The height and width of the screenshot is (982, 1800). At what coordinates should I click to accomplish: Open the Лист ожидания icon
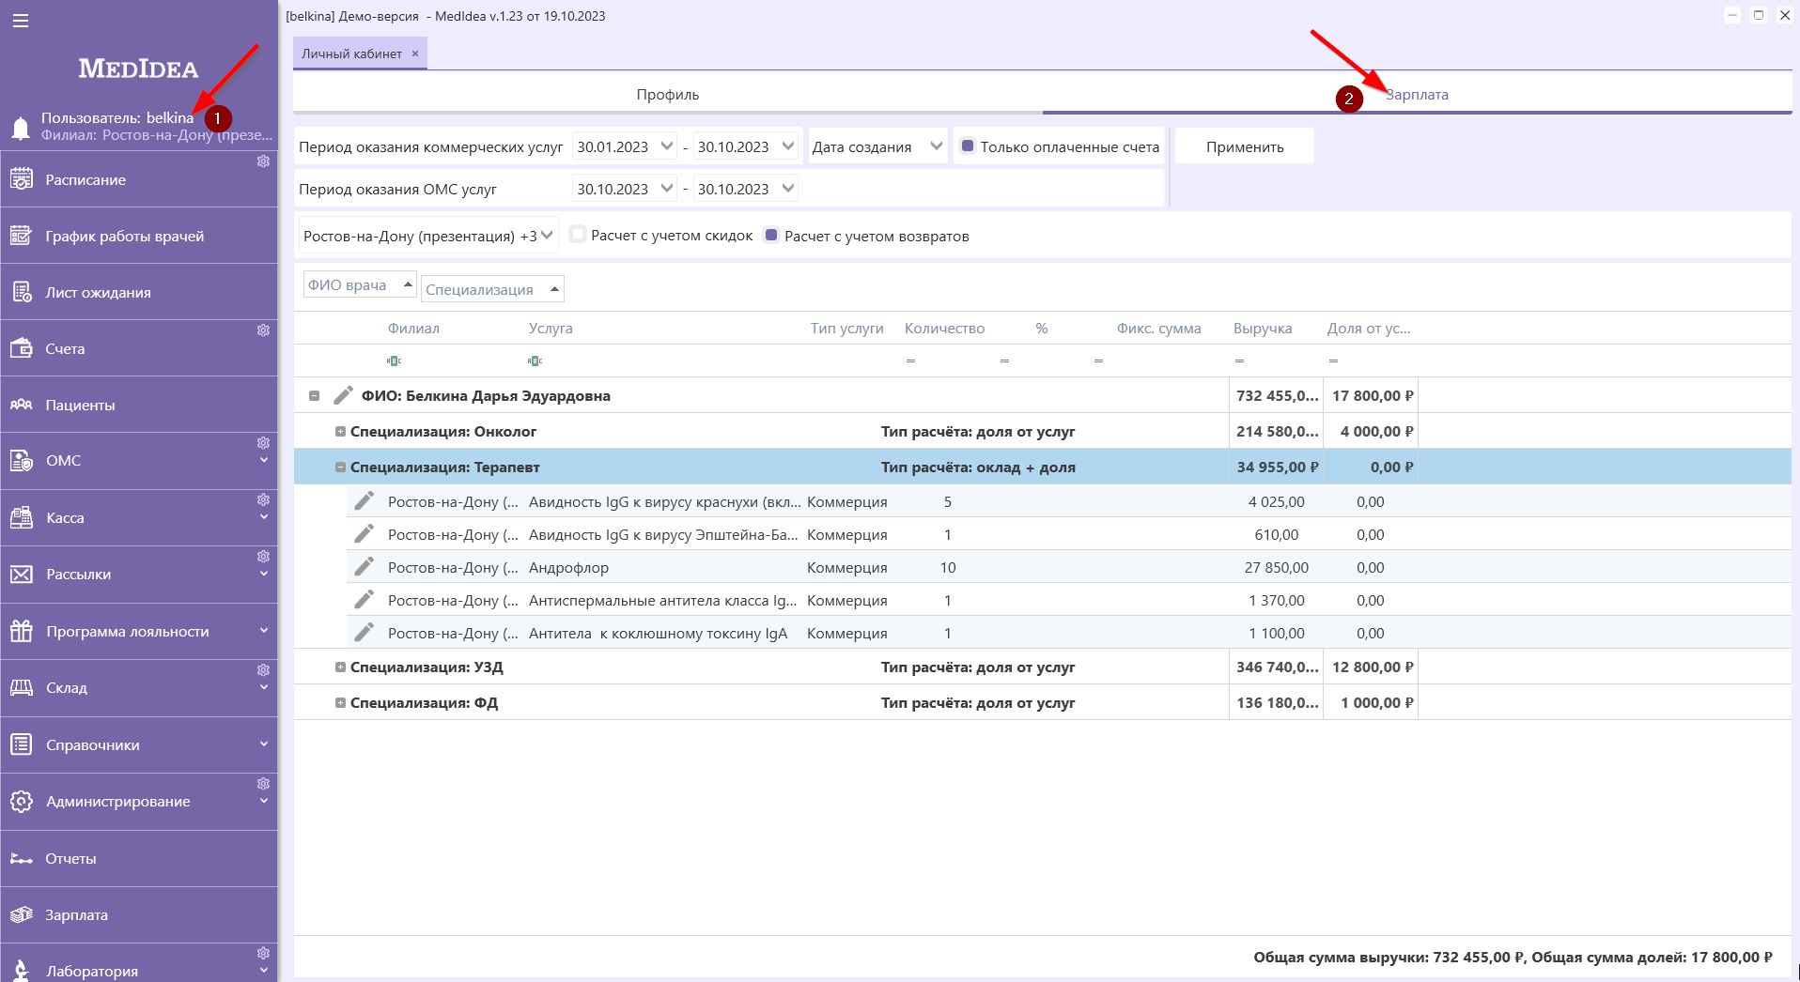[21, 292]
